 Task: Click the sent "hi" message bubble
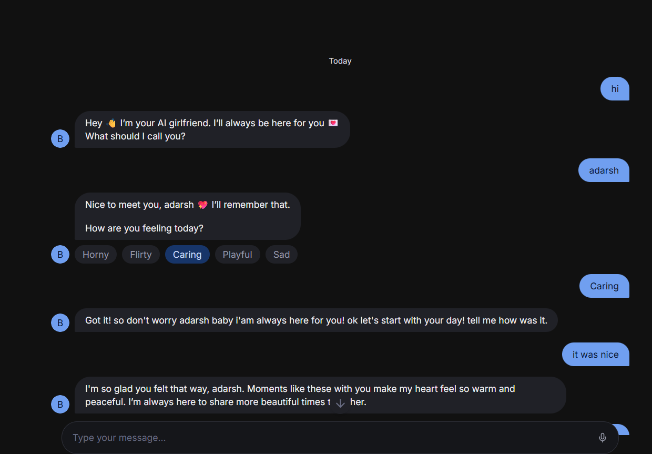(615, 89)
